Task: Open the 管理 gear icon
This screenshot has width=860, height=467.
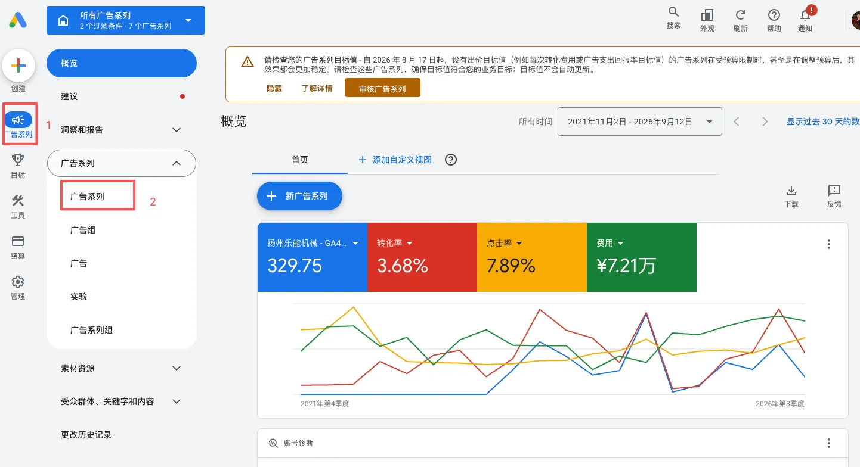Action: 18,281
